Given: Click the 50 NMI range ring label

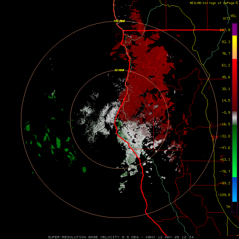Looking at the screenshot, I should pos(119,70).
